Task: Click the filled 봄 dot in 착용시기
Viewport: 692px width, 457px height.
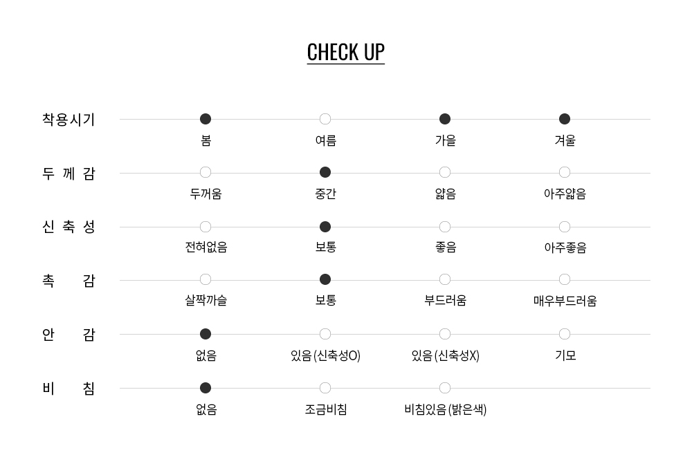Action: click(x=206, y=119)
